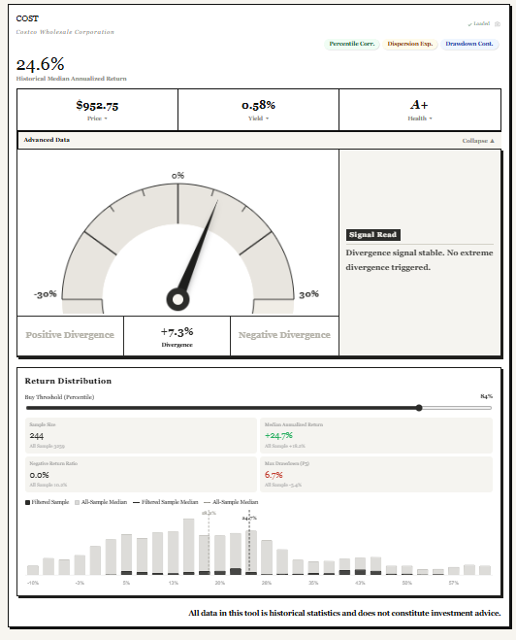Open the Yield dropdown
516x640 pixels.
click(x=258, y=118)
